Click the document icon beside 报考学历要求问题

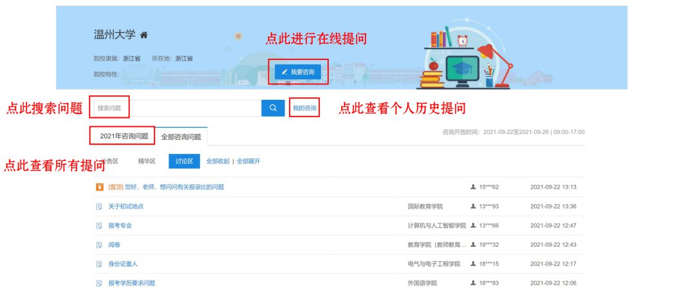(99, 283)
